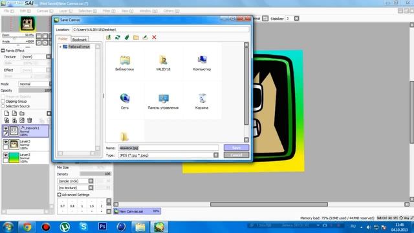Click the Save button
The height and width of the screenshot is (233, 414).
coord(236,148)
